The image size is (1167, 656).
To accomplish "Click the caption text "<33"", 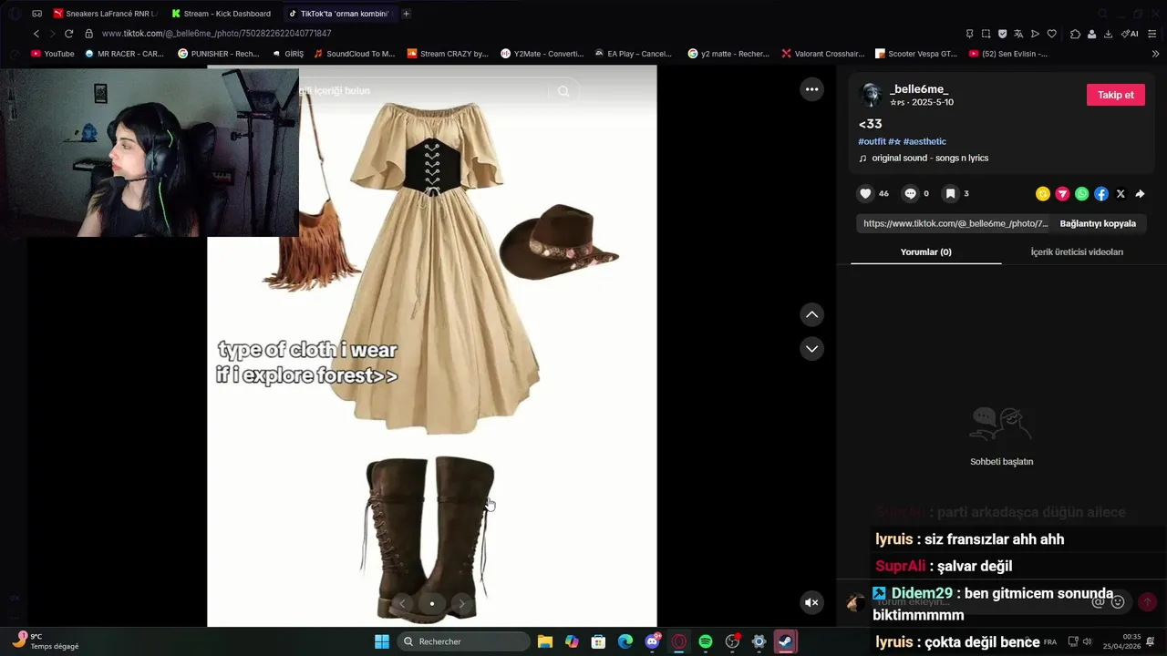I will point(870,124).
